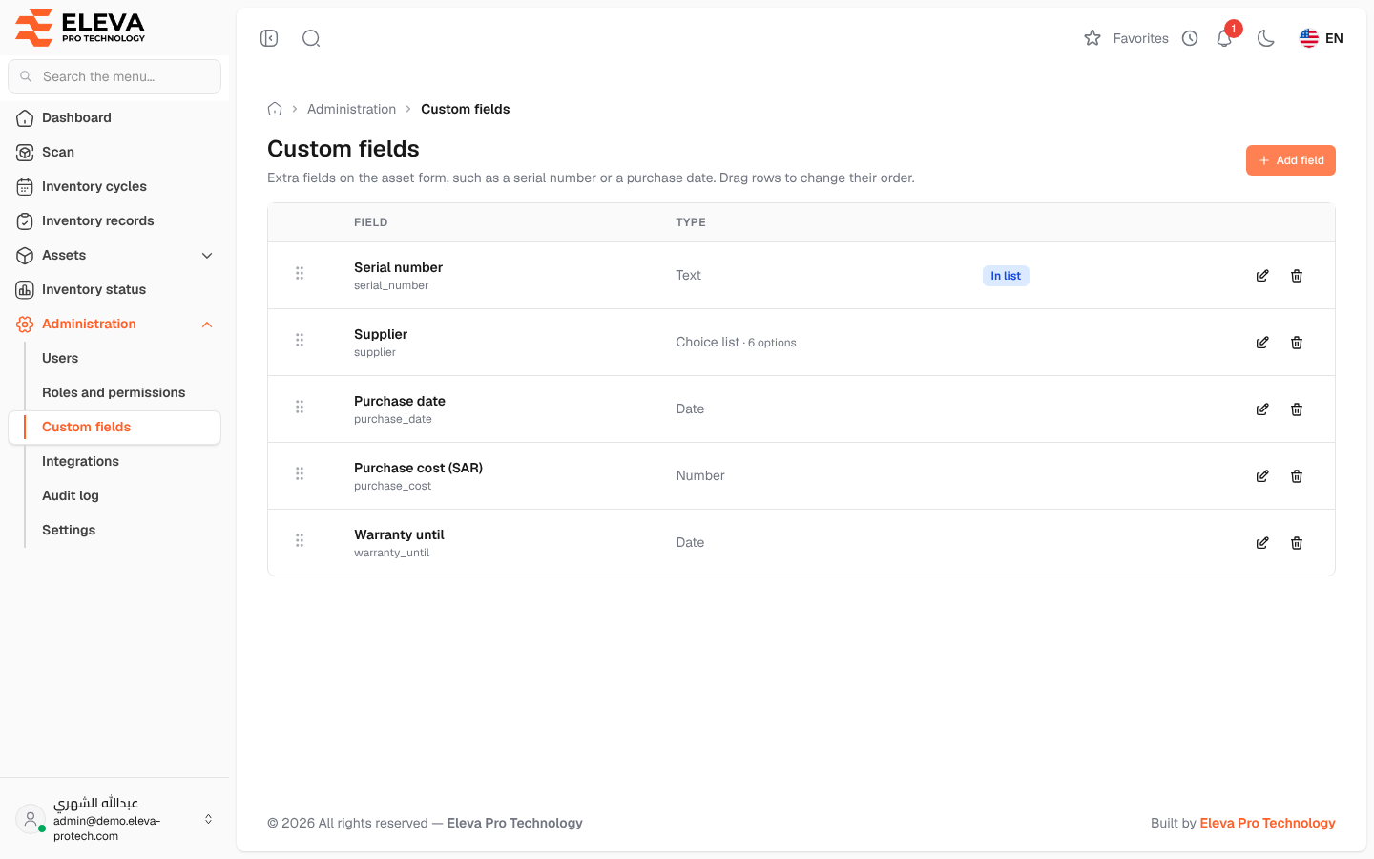
Task: Open Scan in the sidebar
Action: tap(114, 153)
